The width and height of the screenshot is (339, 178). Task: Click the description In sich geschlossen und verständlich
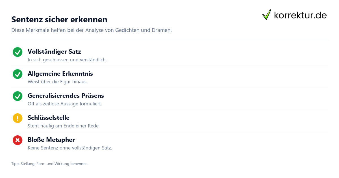(67, 60)
